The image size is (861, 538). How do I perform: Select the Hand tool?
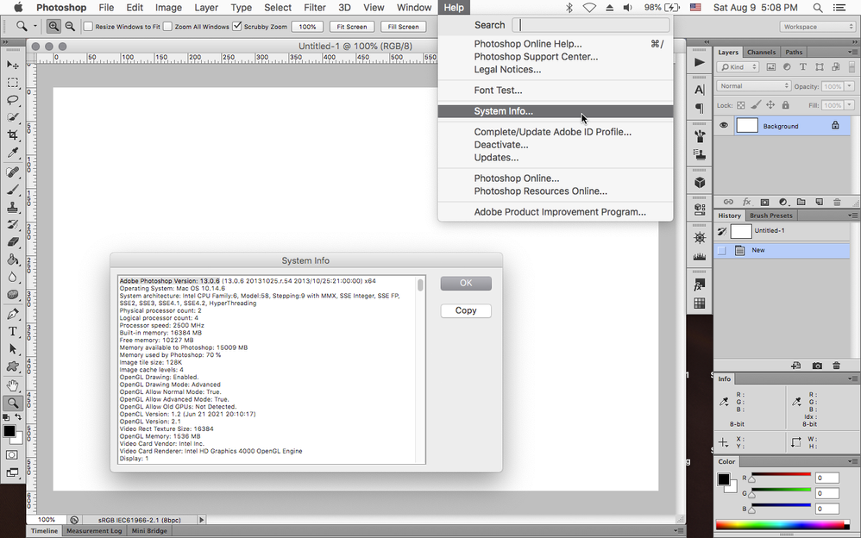(12, 385)
